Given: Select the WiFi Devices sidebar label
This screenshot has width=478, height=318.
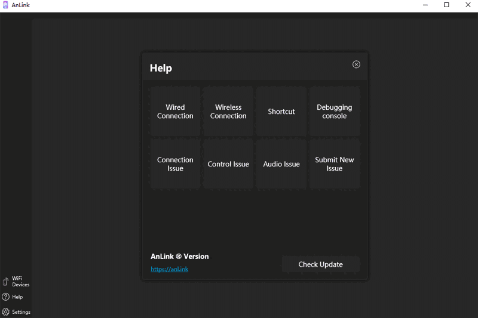Looking at the screenshot, I should [21, 282].
